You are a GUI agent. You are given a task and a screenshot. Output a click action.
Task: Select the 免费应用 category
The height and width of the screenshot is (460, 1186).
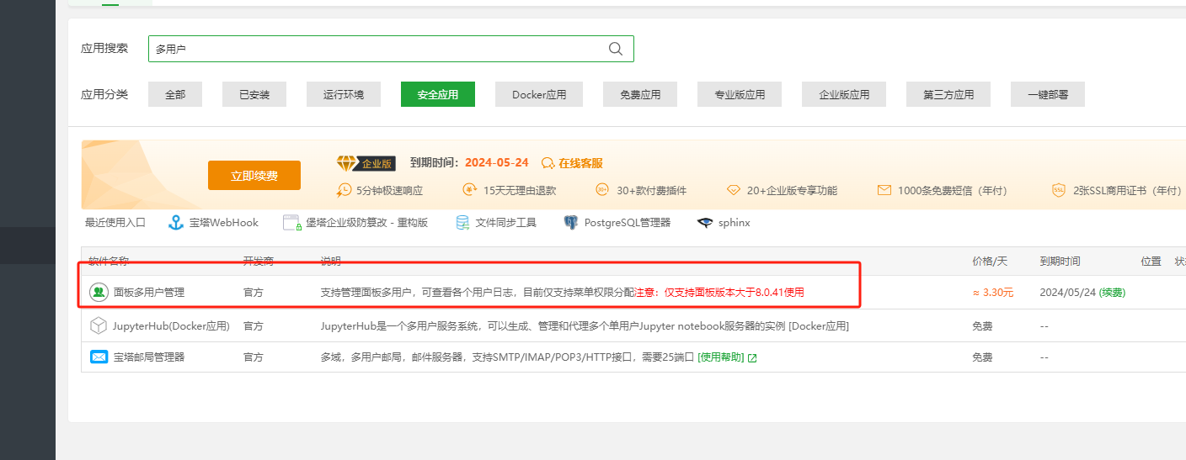[640, 94]
